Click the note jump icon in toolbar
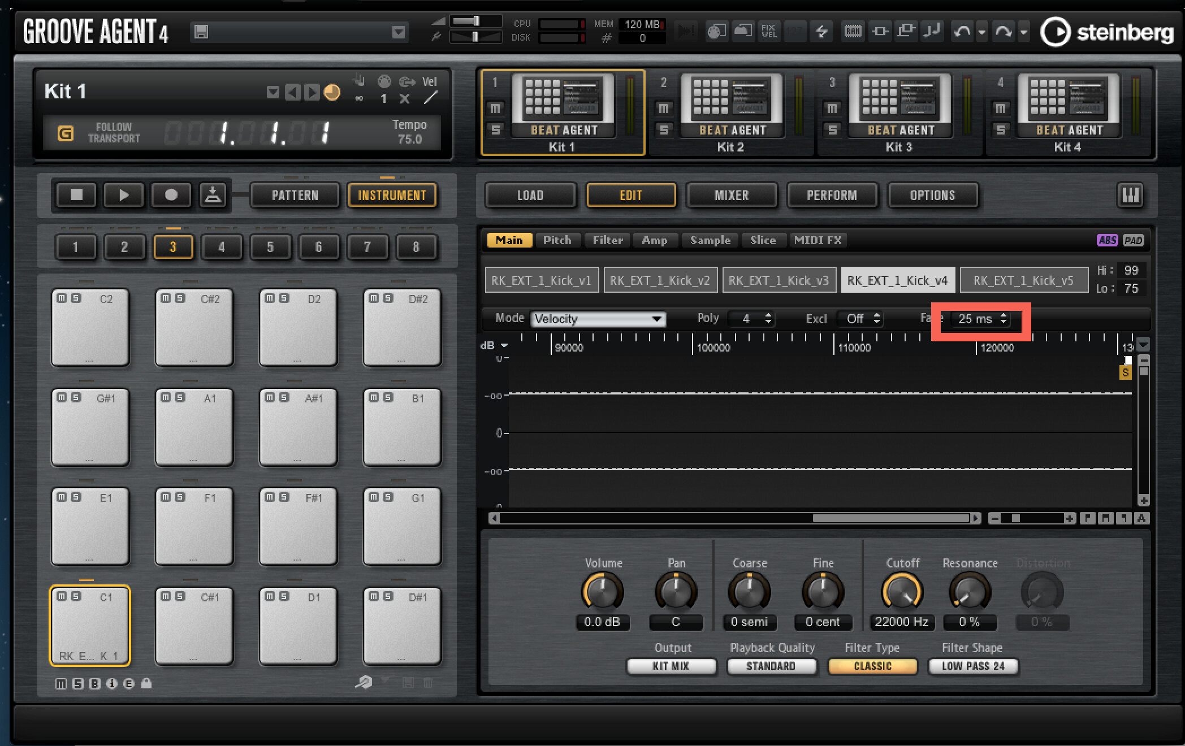The image size is (1185, 746). click(x=931, y=31)
